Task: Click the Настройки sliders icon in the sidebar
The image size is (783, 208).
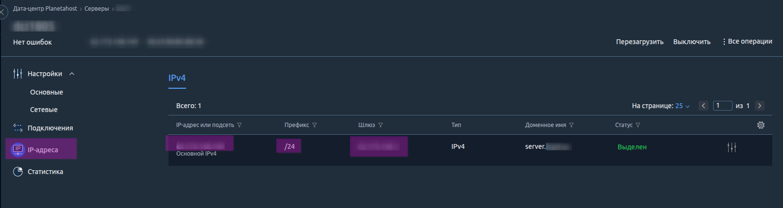Action: pyautogui.click(x=18, y=74)
